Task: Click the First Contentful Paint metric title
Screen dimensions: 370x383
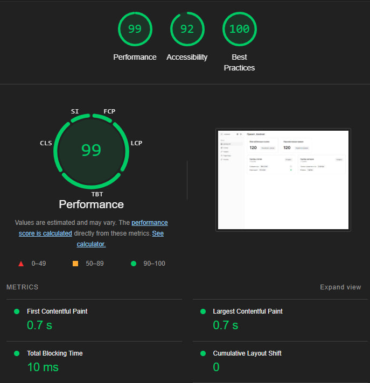Action: point(57,311)
